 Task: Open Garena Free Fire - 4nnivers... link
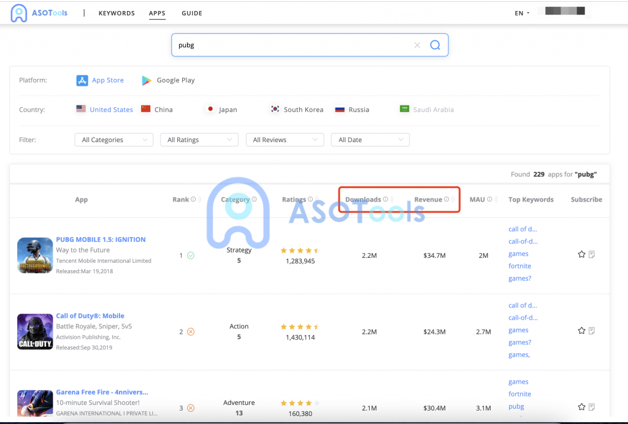pyautogui.click(x=102, y=392)
